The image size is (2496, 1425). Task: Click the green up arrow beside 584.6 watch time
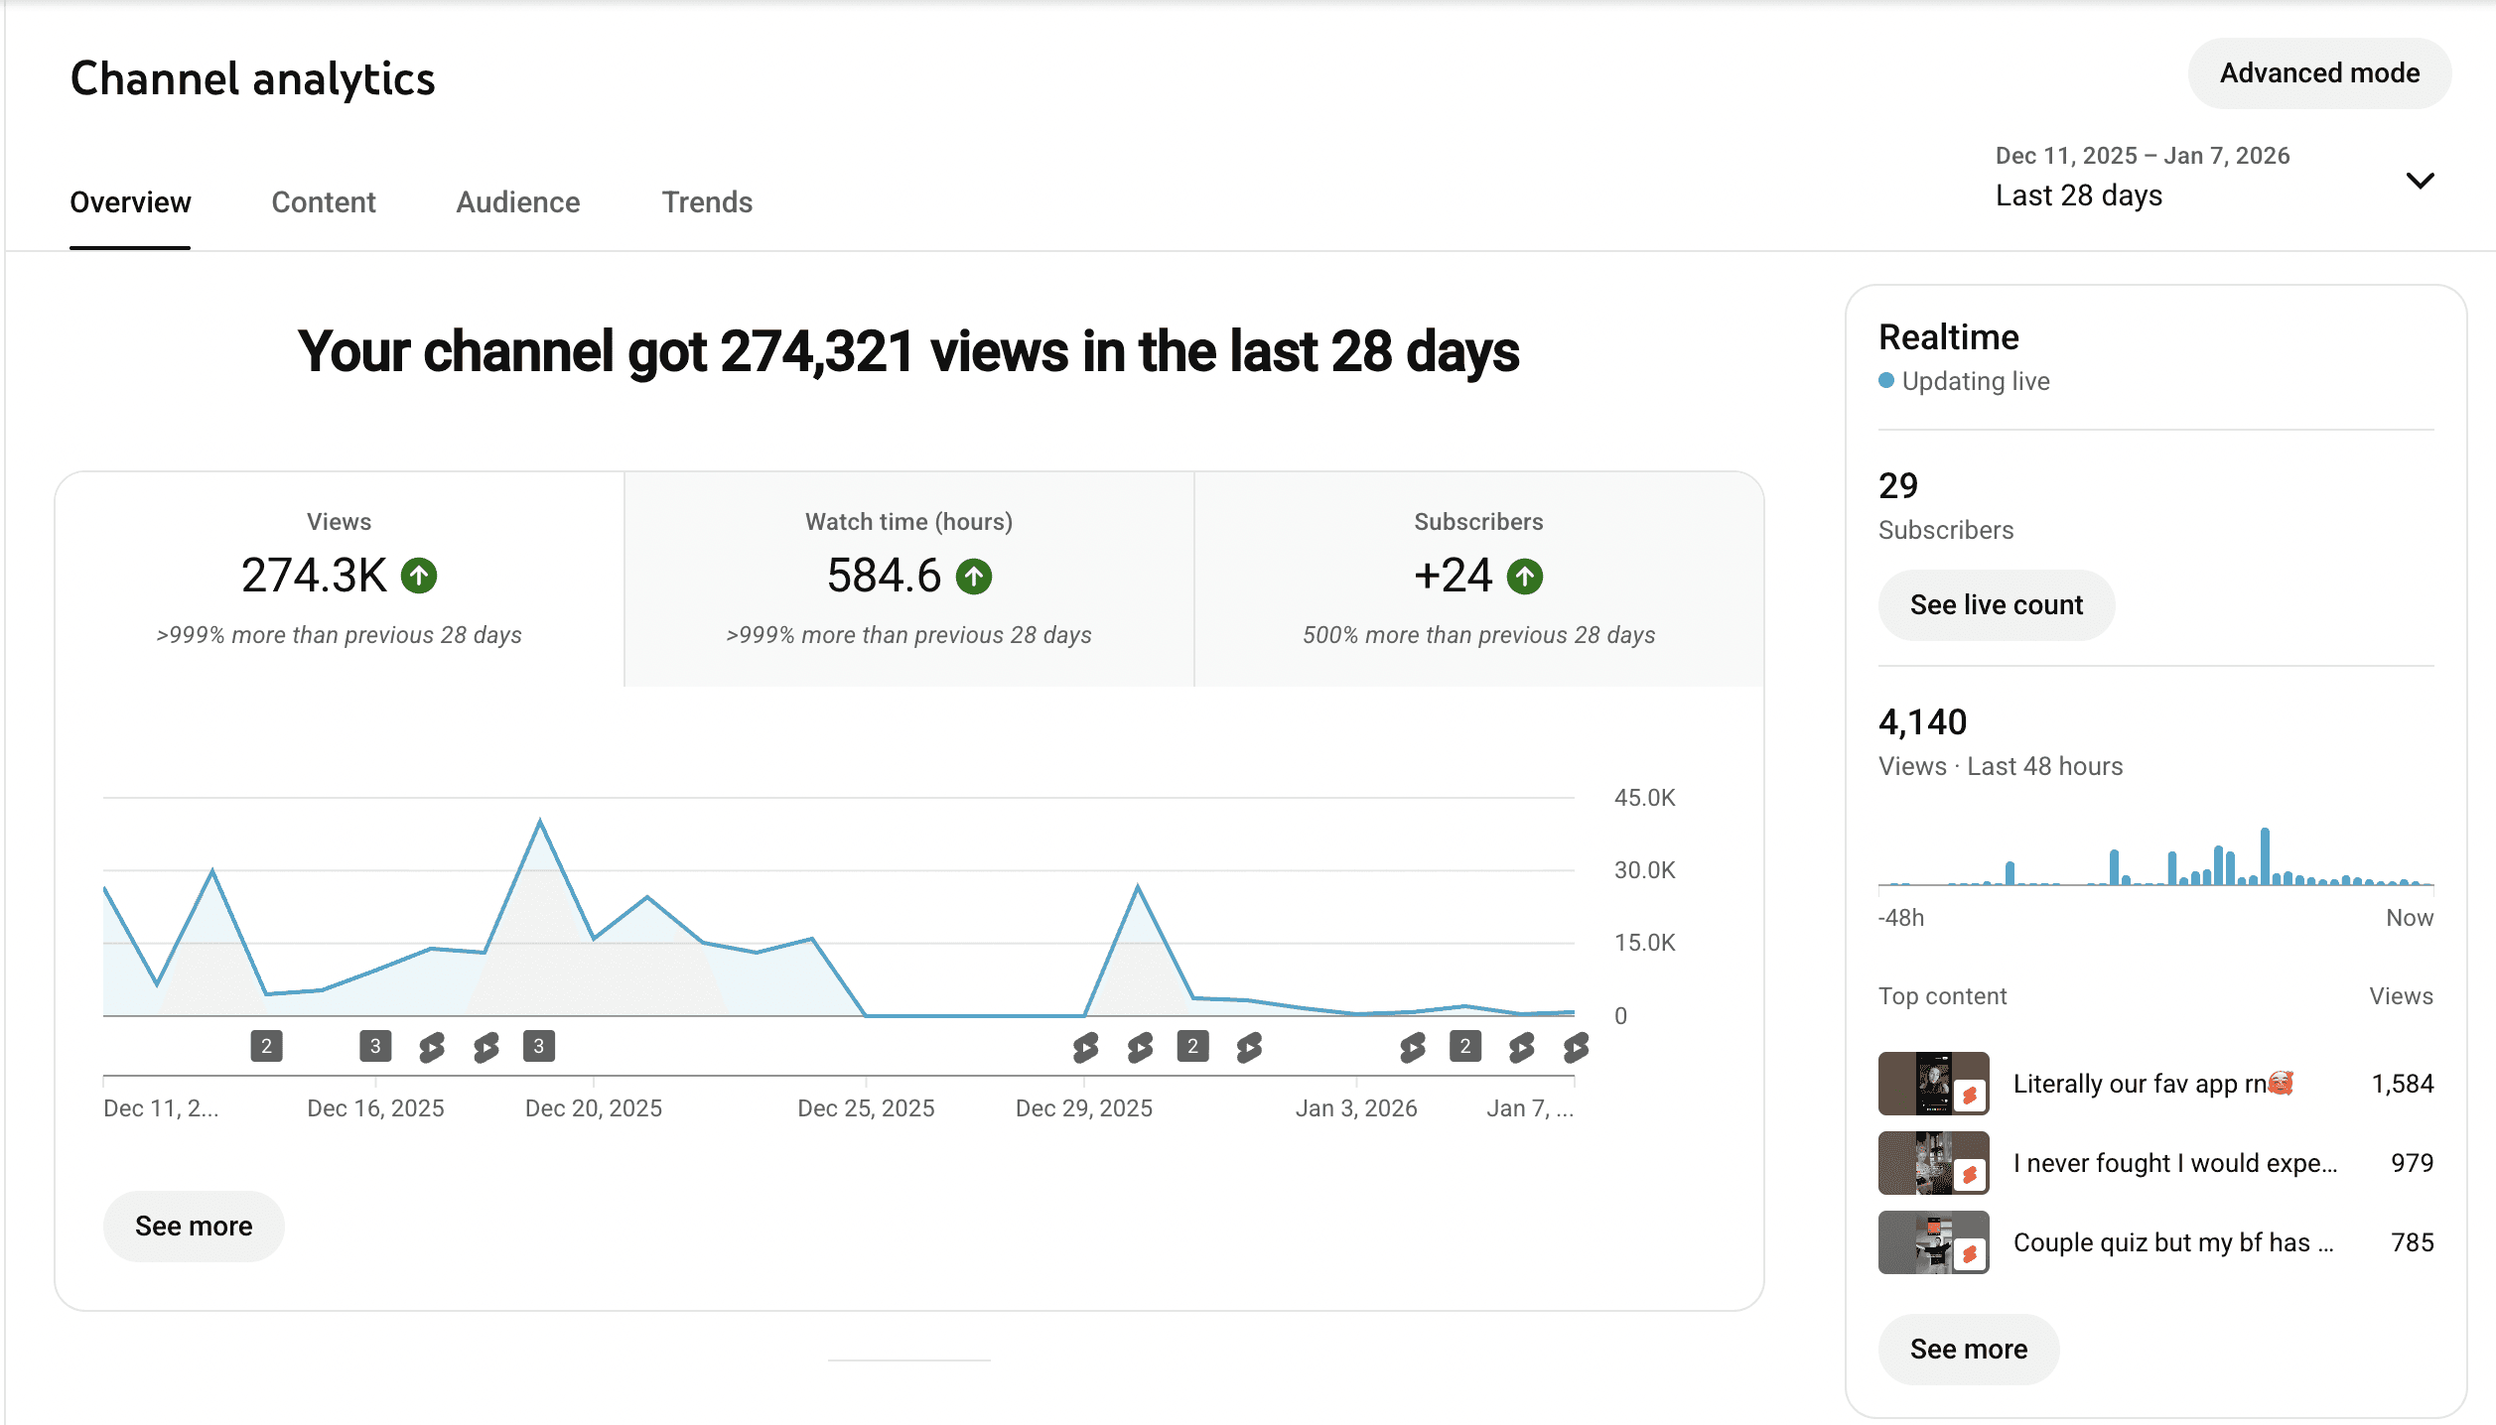coord(974,576)
